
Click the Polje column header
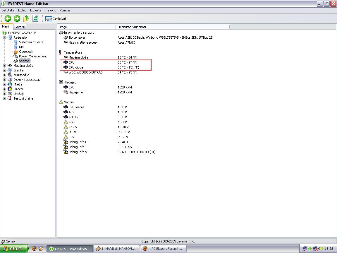87,27
